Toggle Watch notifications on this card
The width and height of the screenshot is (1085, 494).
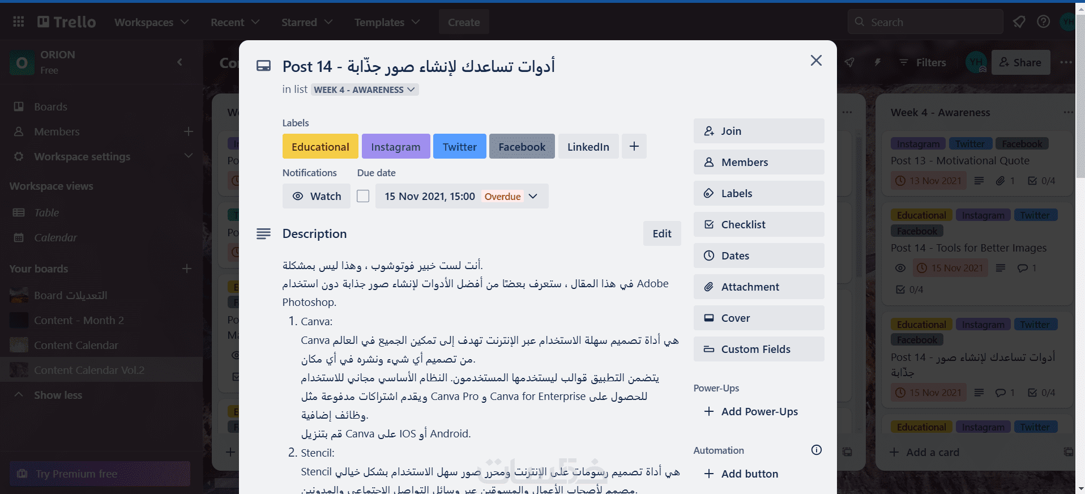317,196
